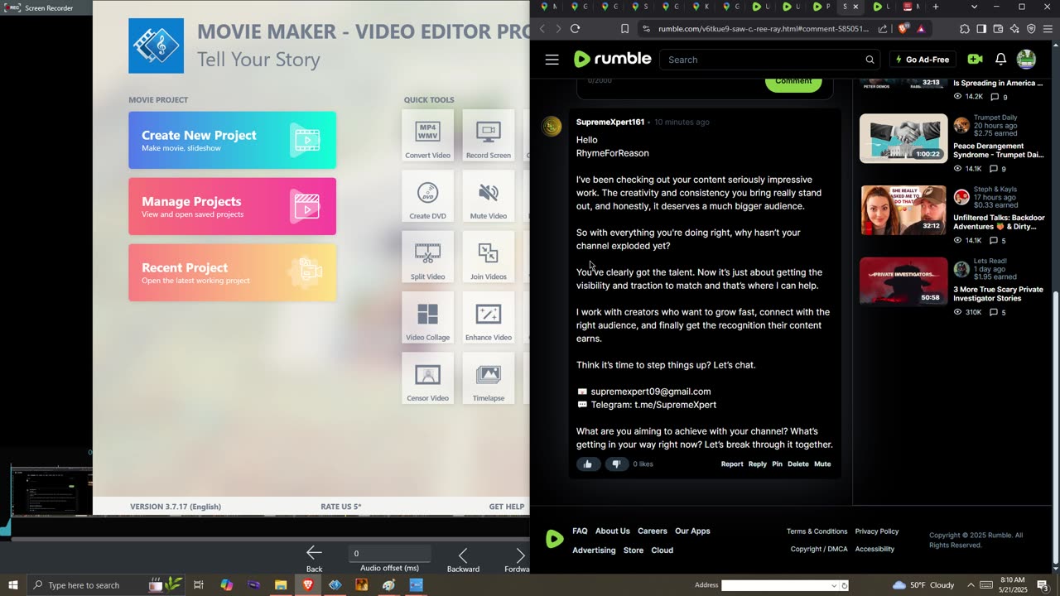Open the browser main menu
This screenshot has height=596, width=1060.
pos(1048,29)
